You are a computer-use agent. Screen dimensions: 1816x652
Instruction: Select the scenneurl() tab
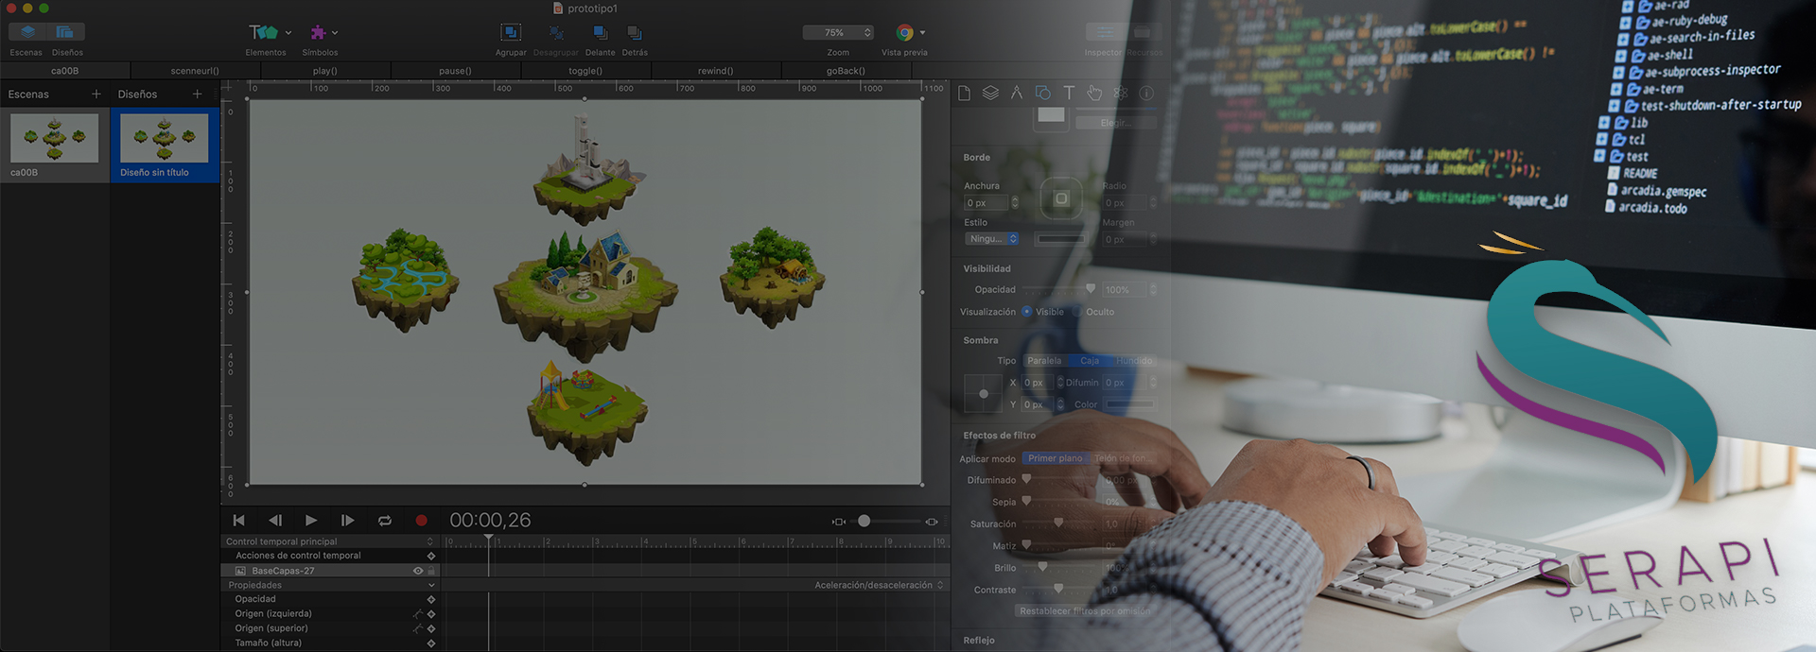click(195, 71)
